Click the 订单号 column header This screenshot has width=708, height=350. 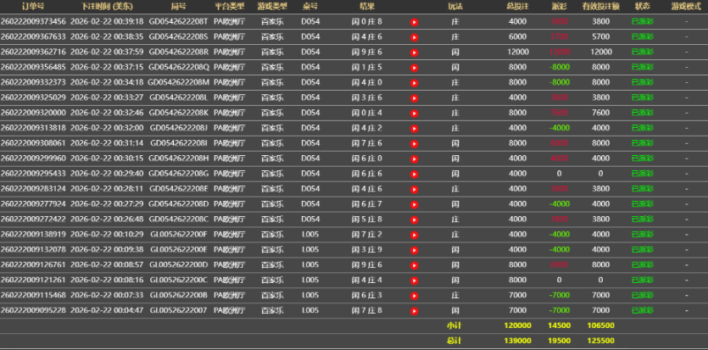coord(33,6)
